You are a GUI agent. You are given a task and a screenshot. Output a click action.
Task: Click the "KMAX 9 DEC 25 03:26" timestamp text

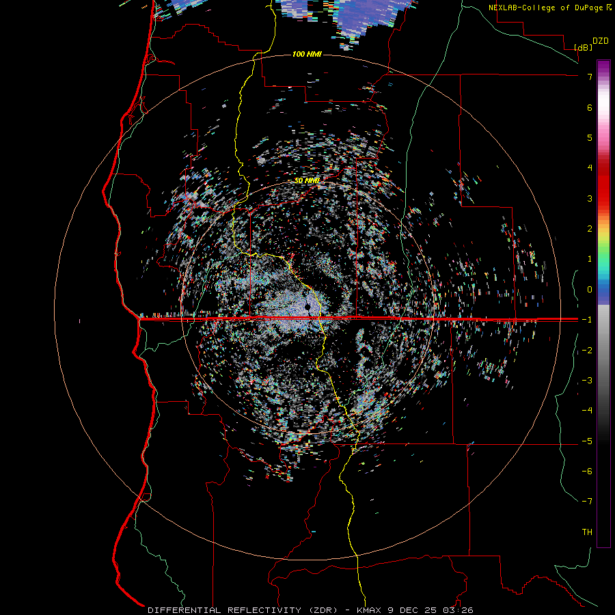[x=415, y=610]
